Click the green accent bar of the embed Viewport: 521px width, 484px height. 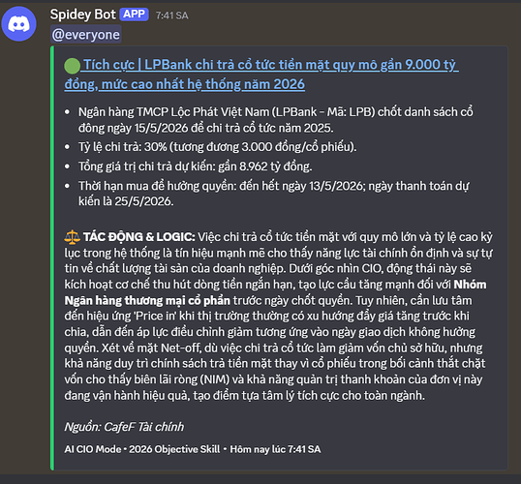pyautogui.click(x=52, y=258)
